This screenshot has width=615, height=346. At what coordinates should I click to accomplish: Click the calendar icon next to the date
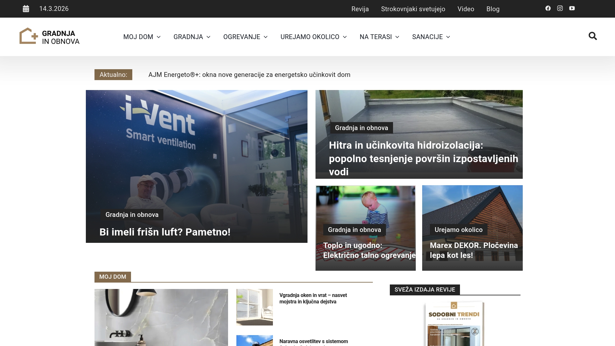coord(26,9)
